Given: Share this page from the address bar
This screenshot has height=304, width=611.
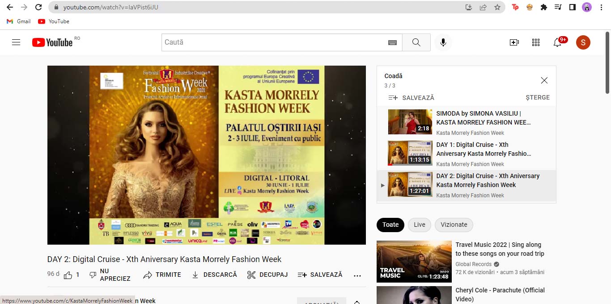Looking at the screenshot, I should coord(483,7).
